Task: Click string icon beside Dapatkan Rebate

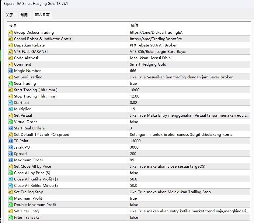Action: coord(10,45)
